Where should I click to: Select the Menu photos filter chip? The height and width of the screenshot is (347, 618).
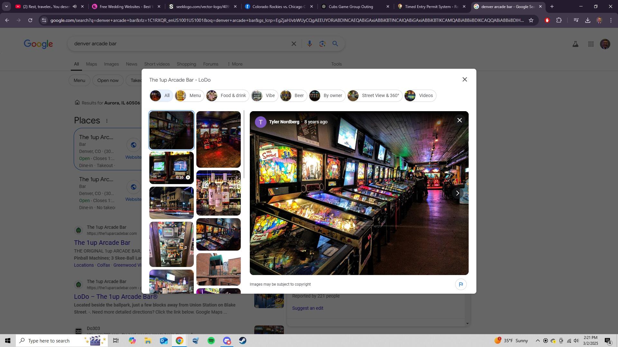point(189,96)
